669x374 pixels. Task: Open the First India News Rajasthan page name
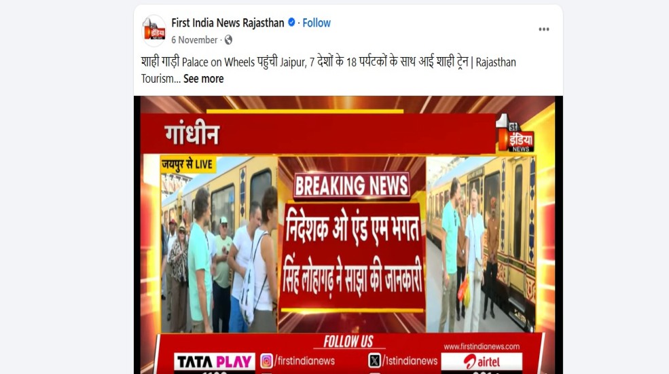tap(228, 23)
